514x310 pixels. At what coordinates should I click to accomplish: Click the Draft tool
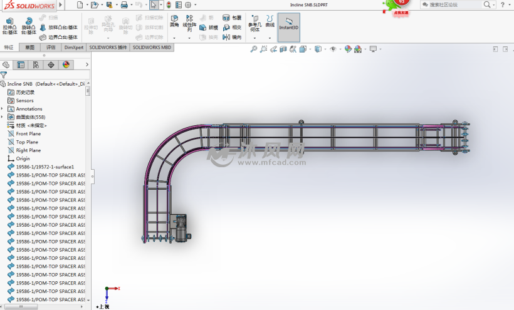[x=209, y=28]
